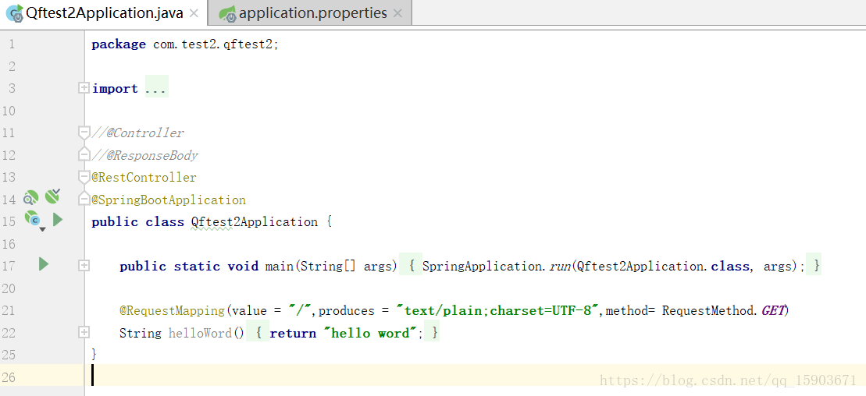Screen dimensions: 866x396
Task: Click the fold marker beside @SpringBootApplication
Action: 84,199
